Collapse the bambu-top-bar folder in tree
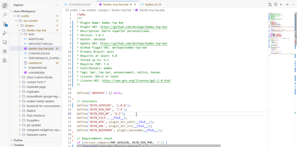 click(x=20, y=30)
